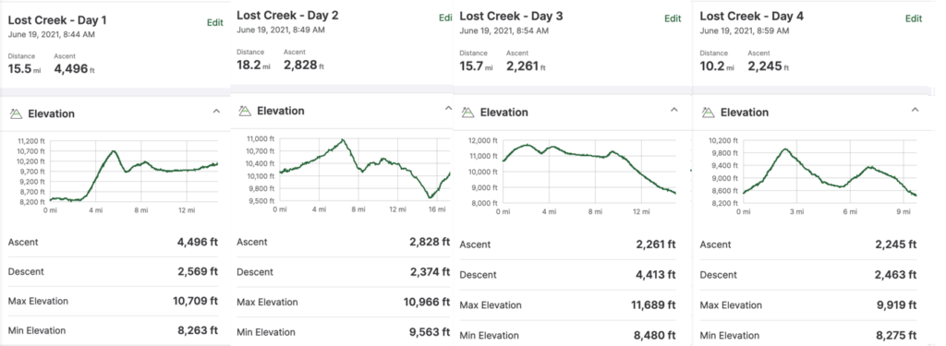Viewport: 946px width, 346px height.
Task: Select the Day 3 Descent 4,413 ft row
Action: [568, 275]
